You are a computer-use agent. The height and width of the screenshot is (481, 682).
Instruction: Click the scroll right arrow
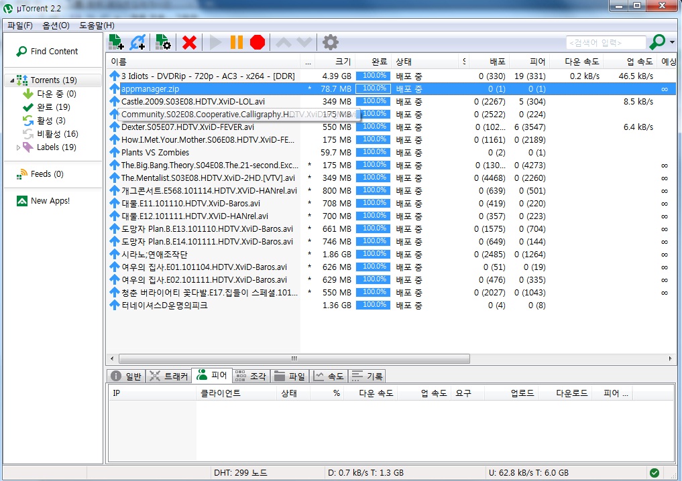[x=670, y=359]
